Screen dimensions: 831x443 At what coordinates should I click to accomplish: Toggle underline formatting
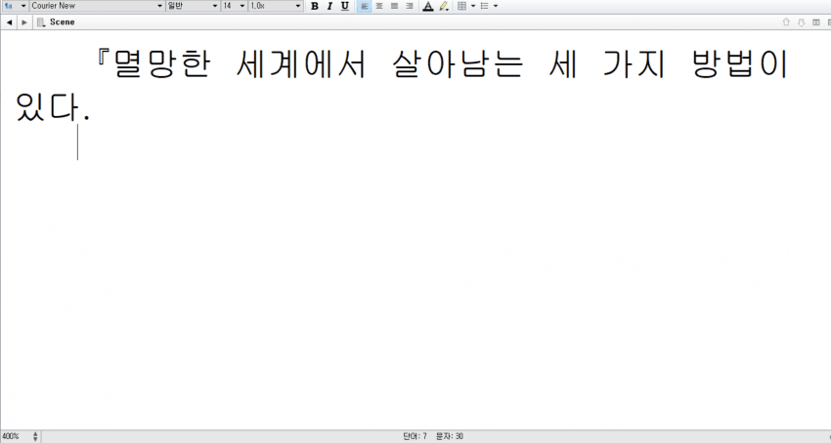click(344, 7)
